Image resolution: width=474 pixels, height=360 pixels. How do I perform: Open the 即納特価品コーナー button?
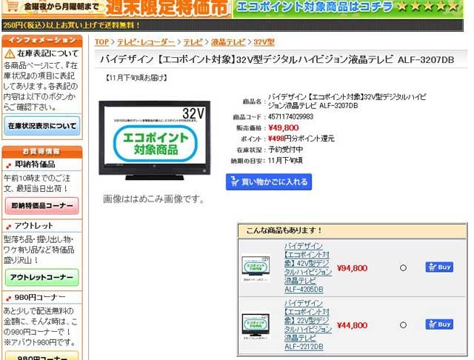point(42,205)
